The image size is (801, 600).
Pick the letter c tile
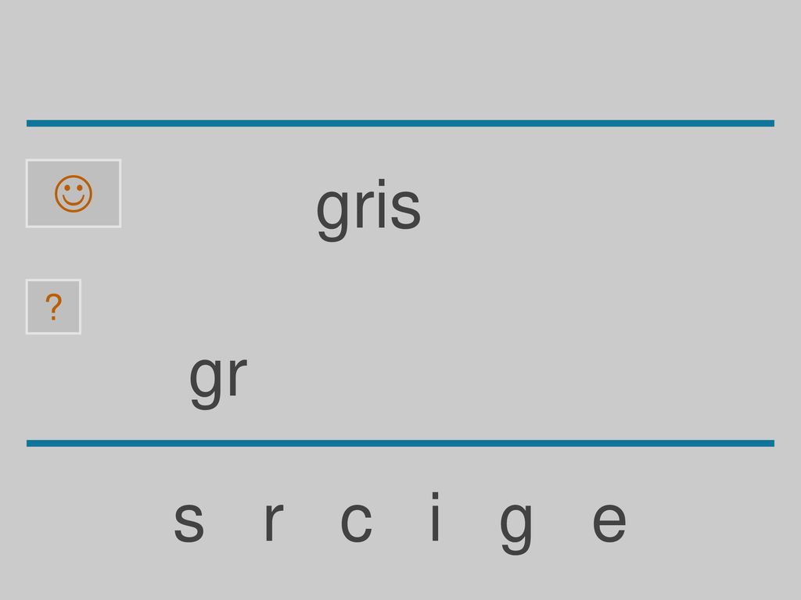356,521
